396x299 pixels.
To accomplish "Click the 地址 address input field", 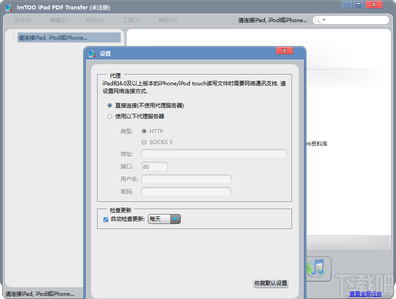I will click(213, 154).
